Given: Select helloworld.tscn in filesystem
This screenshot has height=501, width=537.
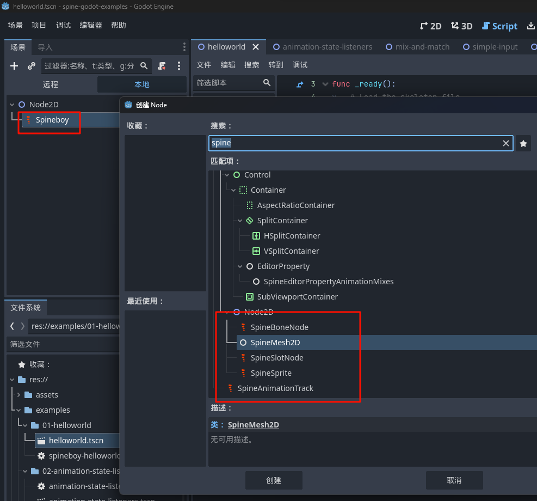Looking at the screenshot, I should 76,441.
